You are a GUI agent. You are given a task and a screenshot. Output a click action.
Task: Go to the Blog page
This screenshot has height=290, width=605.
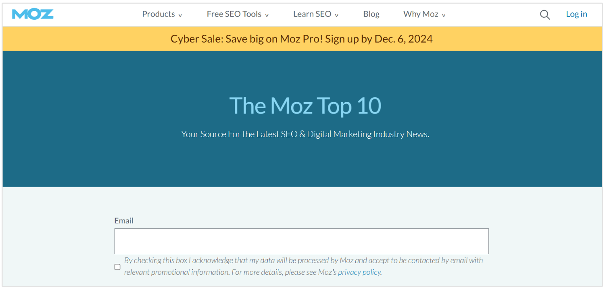371,14
